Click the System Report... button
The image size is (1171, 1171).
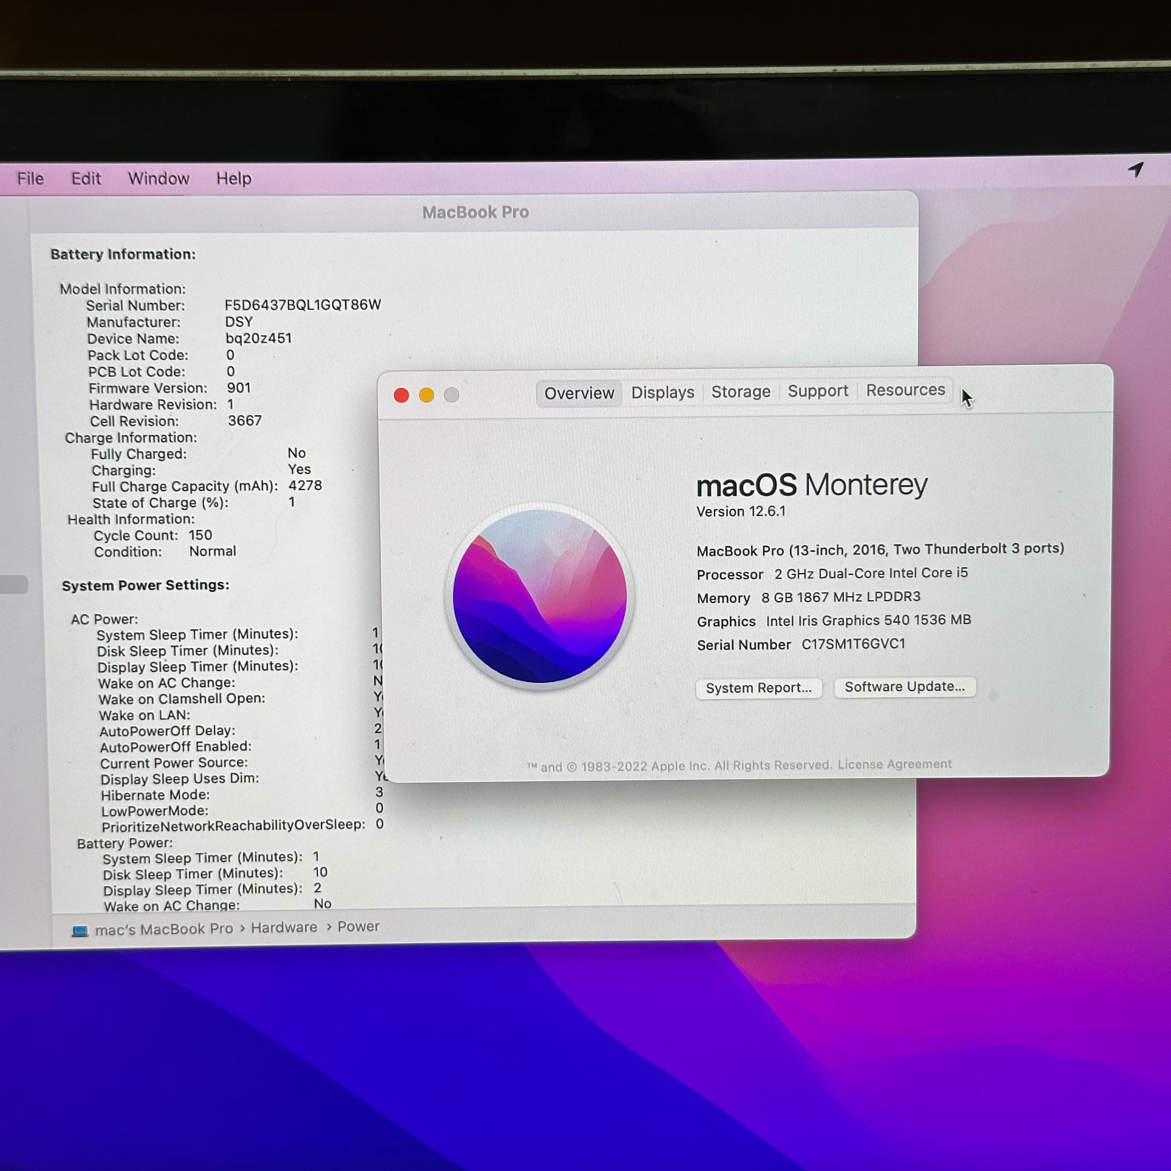(x=758, y=688)
